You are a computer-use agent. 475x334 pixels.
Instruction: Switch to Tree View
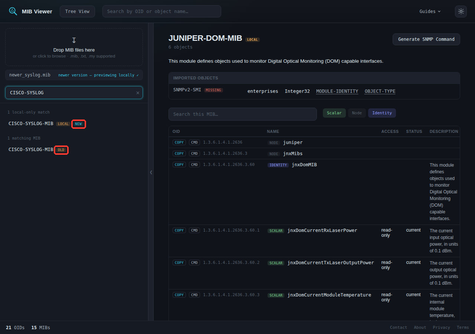tap(77, 12)
